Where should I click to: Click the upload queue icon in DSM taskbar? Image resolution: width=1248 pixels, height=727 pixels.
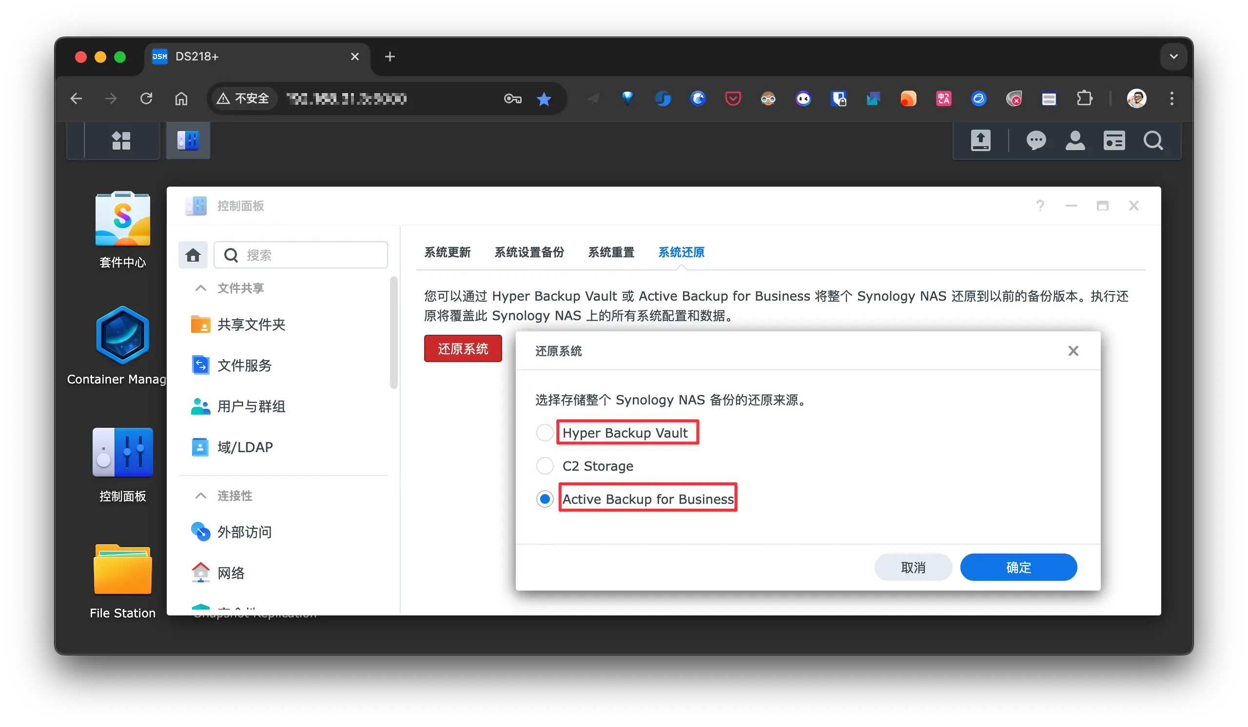(980, 140)
